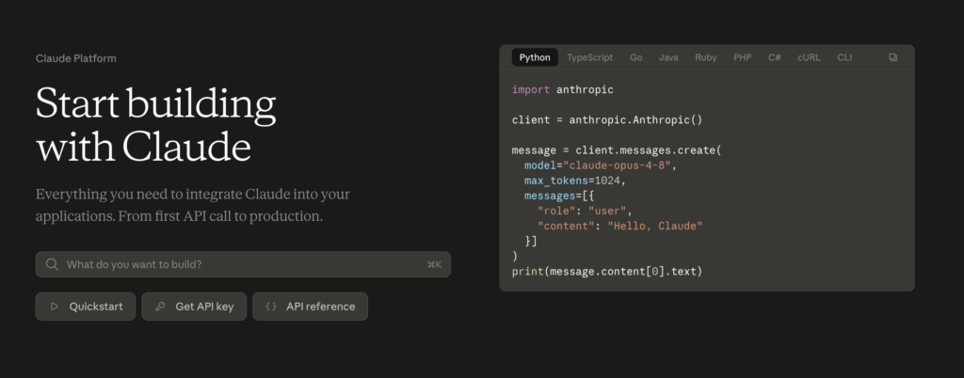Switch to the Python code tab
This screenshot has height=378, width=964.
535,57
